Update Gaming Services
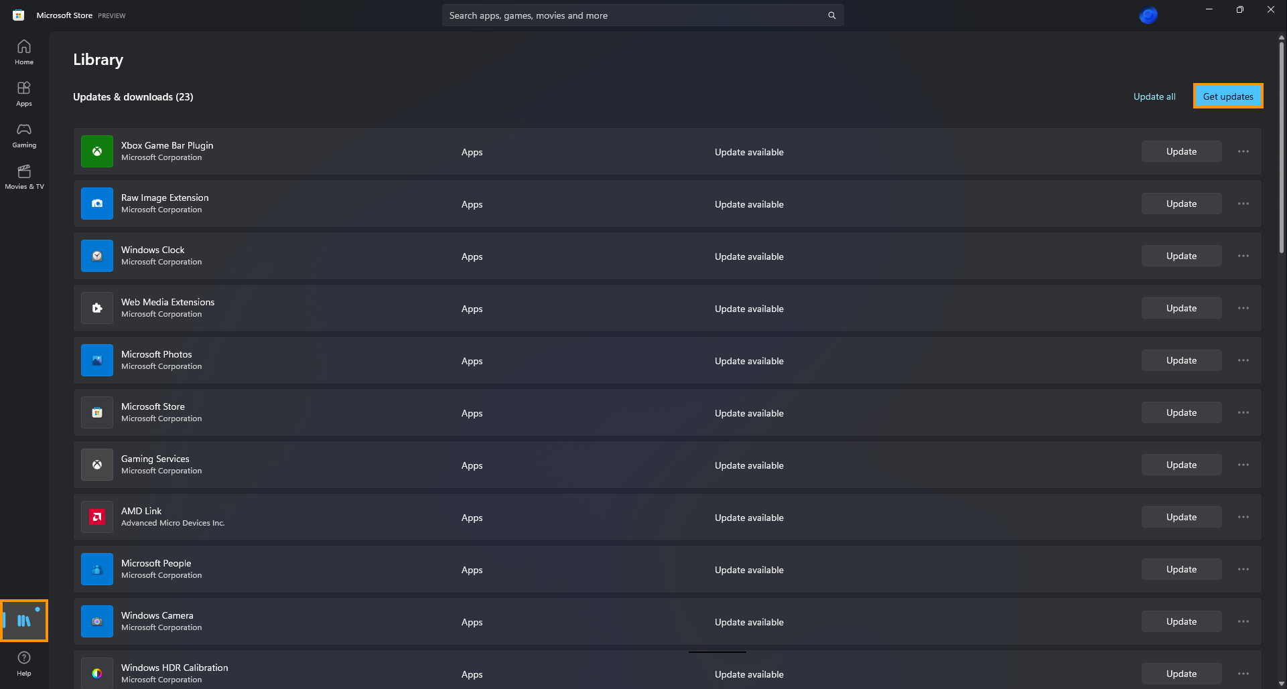The image size is (1287, 689). tap(1181, 465)
